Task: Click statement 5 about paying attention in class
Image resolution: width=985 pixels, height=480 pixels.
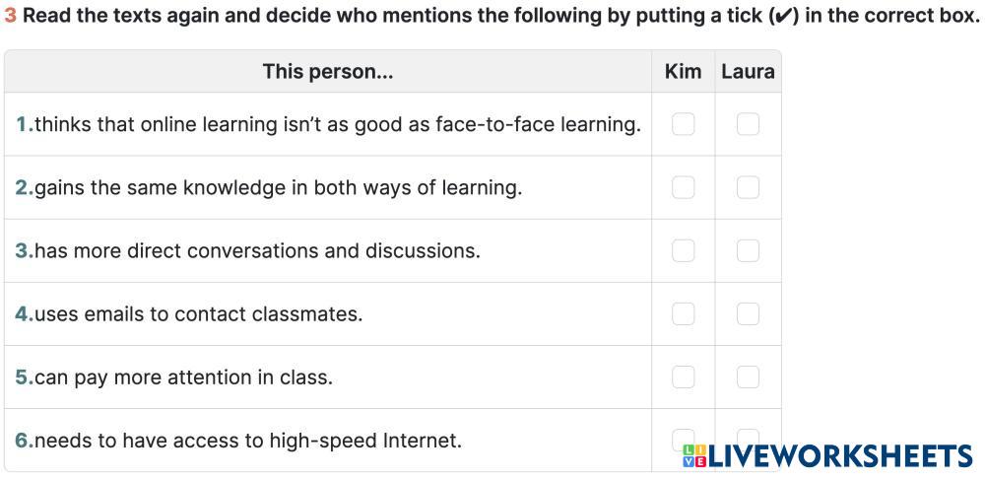Action: (174, 377)
